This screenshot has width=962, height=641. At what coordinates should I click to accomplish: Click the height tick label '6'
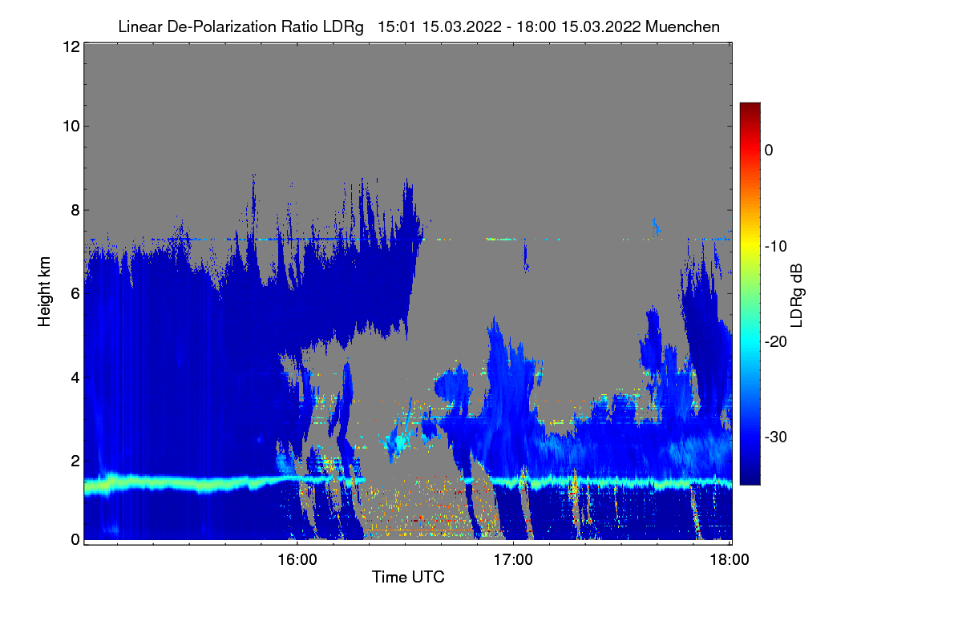(75, 293)
